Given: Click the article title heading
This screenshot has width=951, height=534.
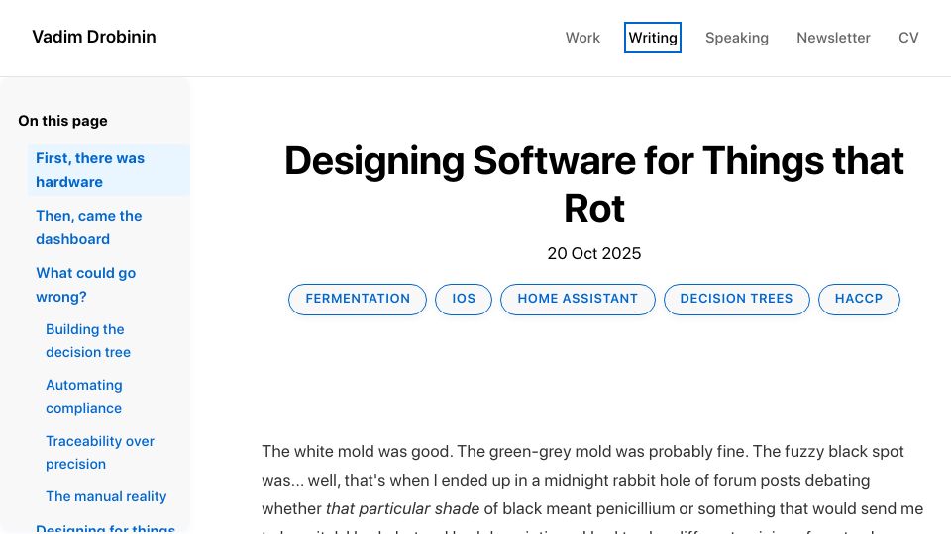Looking at the screenshot, I should click(x=593, y=185).
